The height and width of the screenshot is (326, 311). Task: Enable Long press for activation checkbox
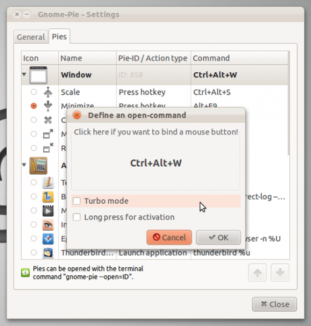pyautogui.click(x=76, y=217)
